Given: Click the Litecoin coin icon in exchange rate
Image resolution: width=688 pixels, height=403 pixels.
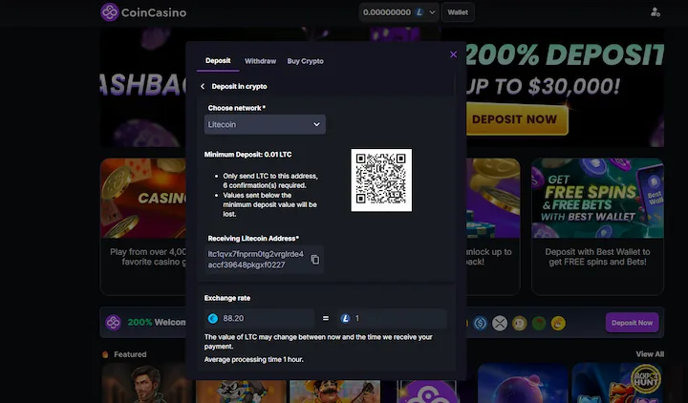Looking at the screenshot, I should click(x=345, y=318).
